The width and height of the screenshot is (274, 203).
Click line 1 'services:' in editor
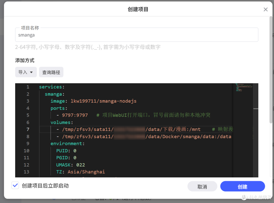[52, 87]
